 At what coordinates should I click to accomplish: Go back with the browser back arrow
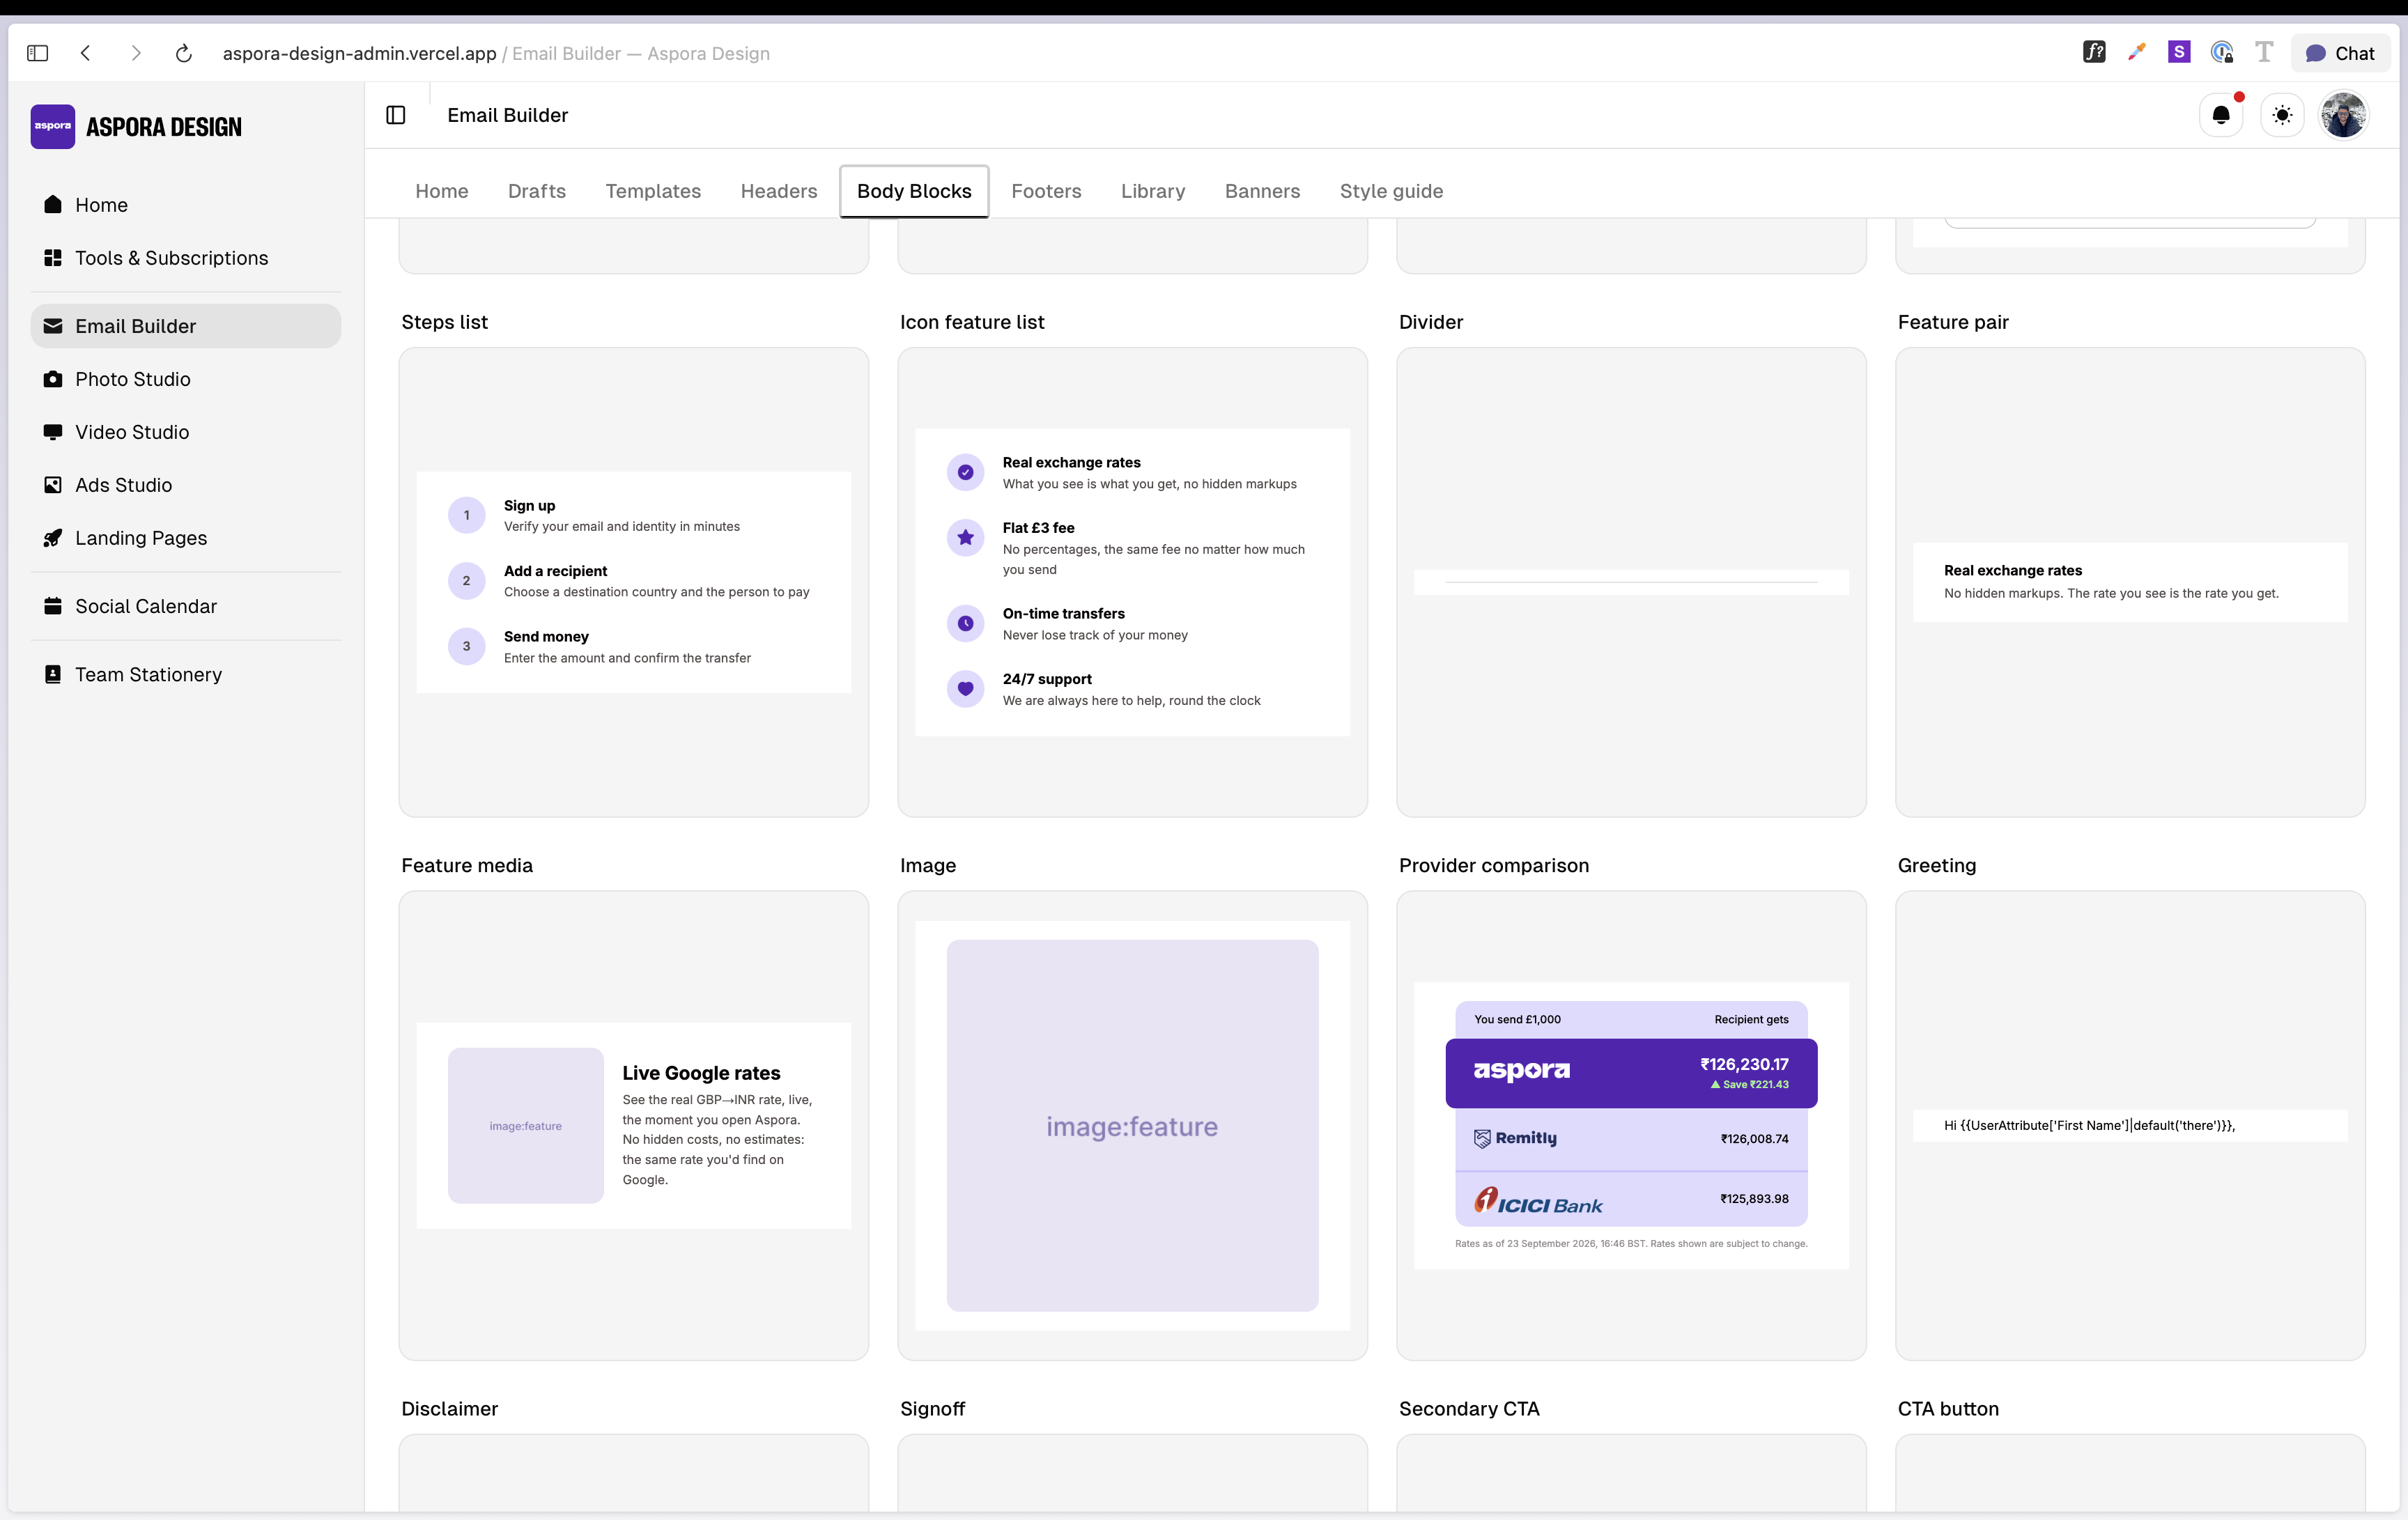86,53
